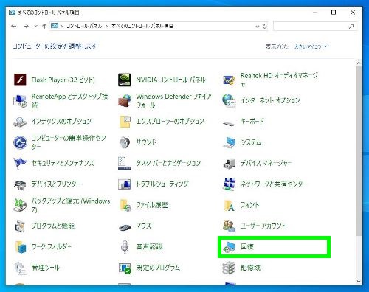Click the インターネット オプション globe icon

point(229,100)
